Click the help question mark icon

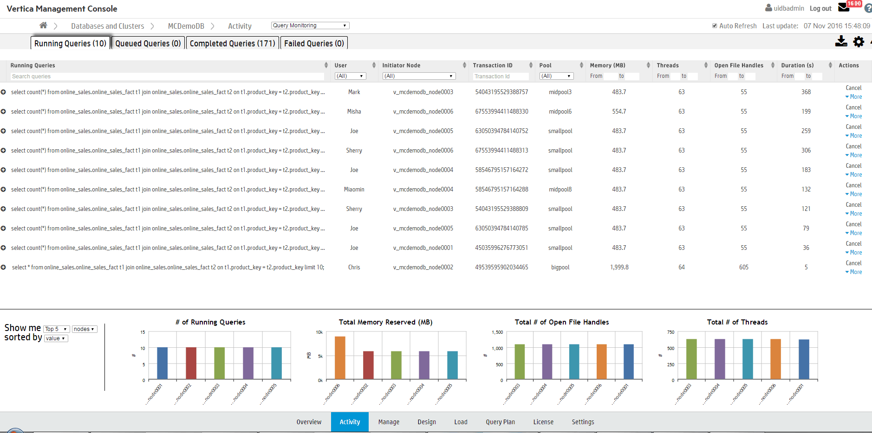(x=867, y=8)
